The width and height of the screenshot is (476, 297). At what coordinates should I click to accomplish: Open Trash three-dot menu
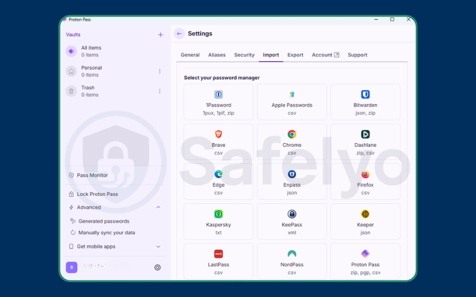click(159, 91)
